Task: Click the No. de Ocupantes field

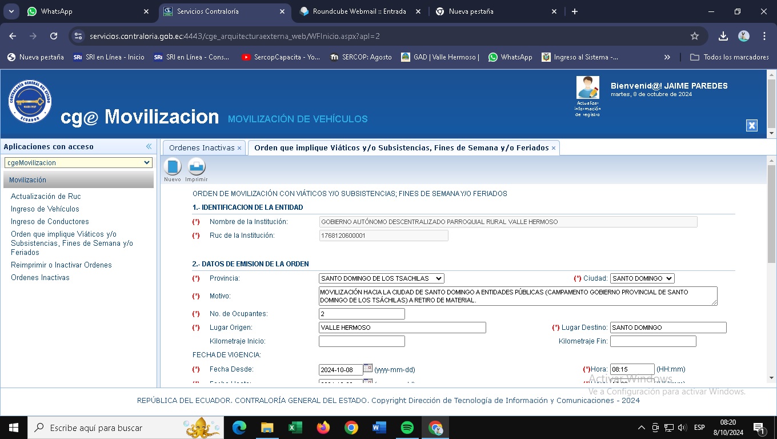Action: coord(362,314)
